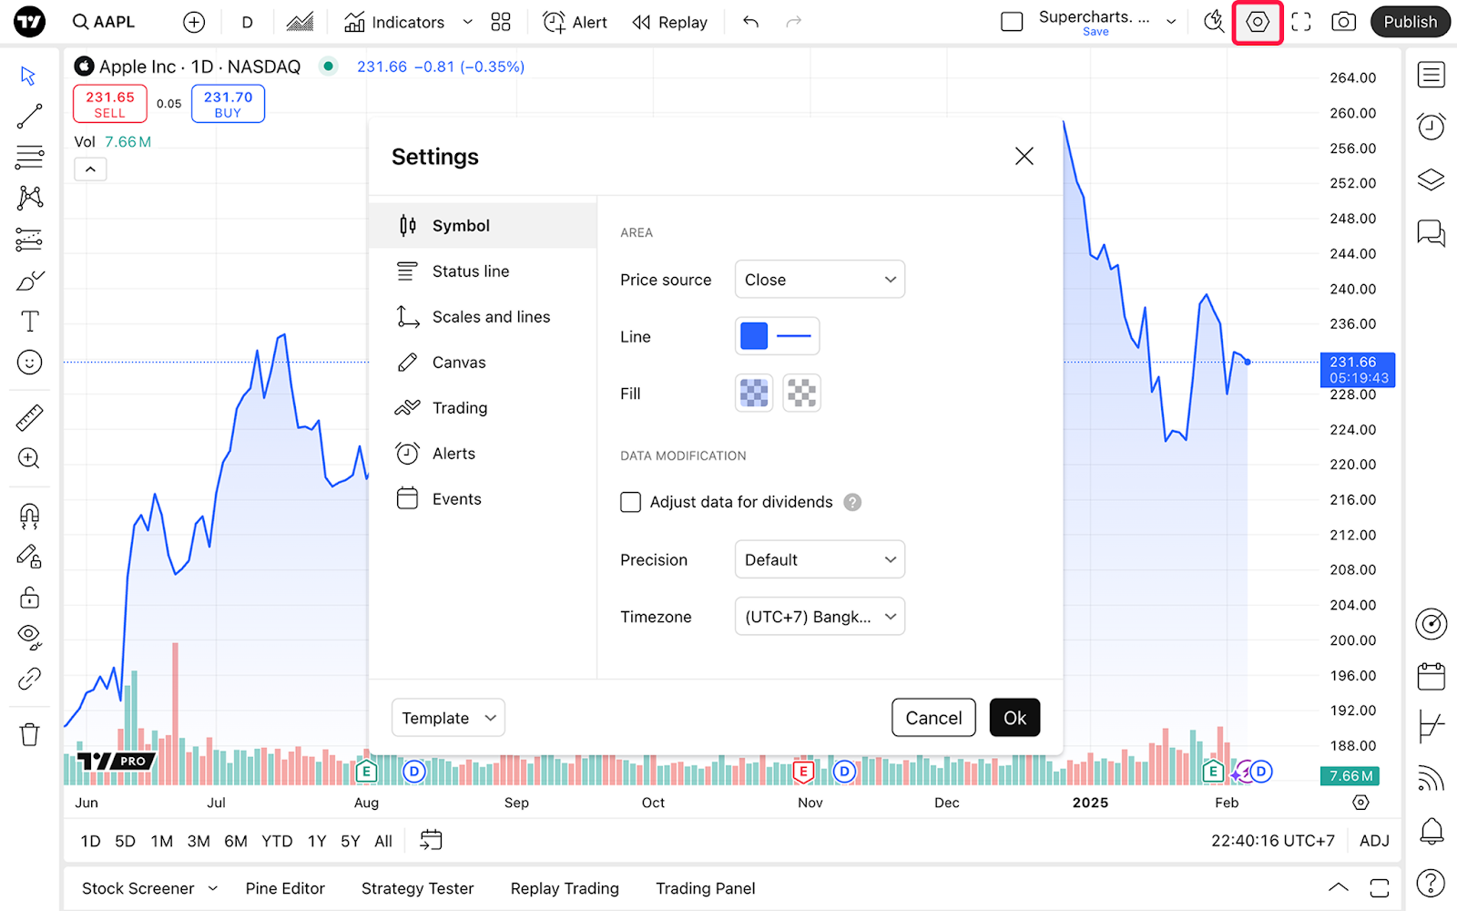Click the 231.70 BUY button

228,104
